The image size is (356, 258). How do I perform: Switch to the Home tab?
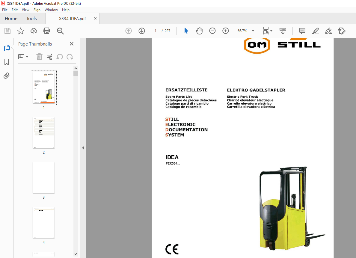[x=11, y=18]
